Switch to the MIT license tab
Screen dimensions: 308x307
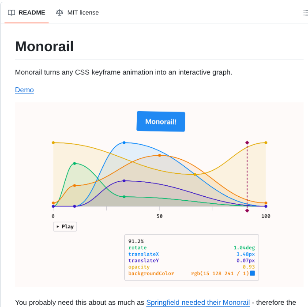tap(77, 12)
